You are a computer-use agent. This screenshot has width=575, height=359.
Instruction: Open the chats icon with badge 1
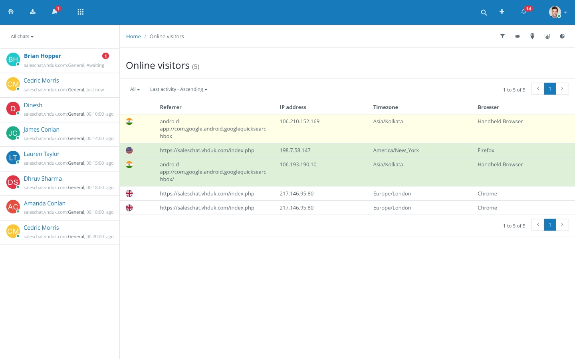[55, 12]
